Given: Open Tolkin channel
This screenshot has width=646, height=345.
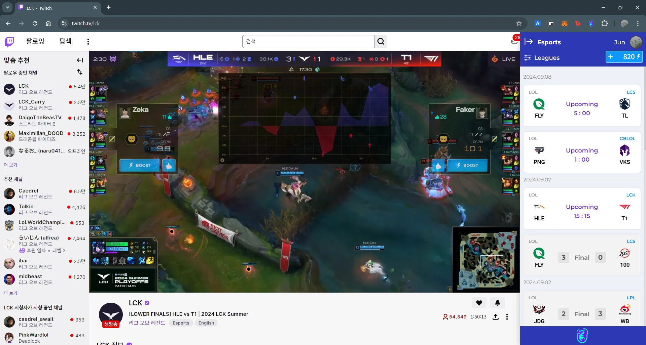Looking at the screenshot, I should tap(44, 209).
